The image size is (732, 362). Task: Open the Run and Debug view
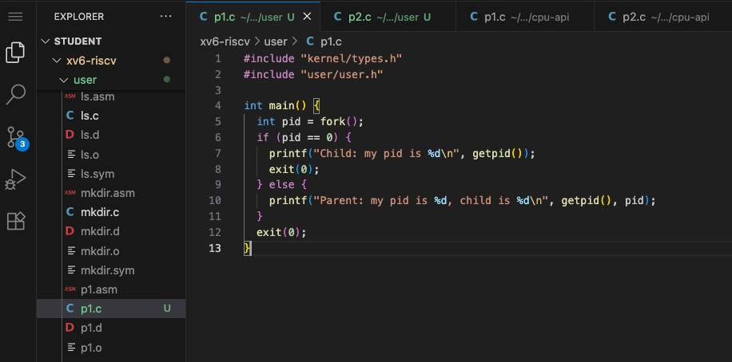pyautogui.click(x=15, y=179)
